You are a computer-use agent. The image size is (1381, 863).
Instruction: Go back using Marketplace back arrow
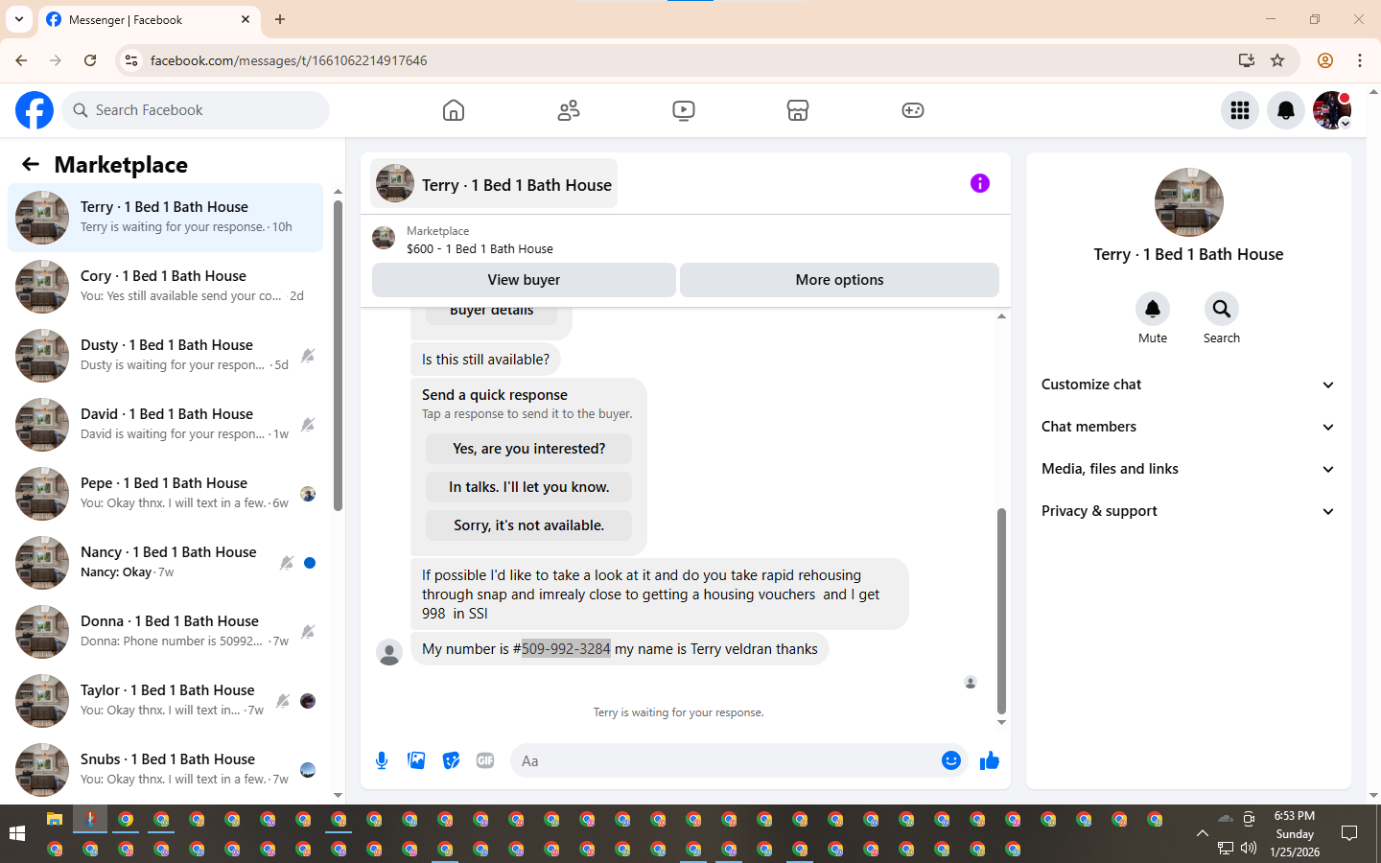tap(31, 164)
